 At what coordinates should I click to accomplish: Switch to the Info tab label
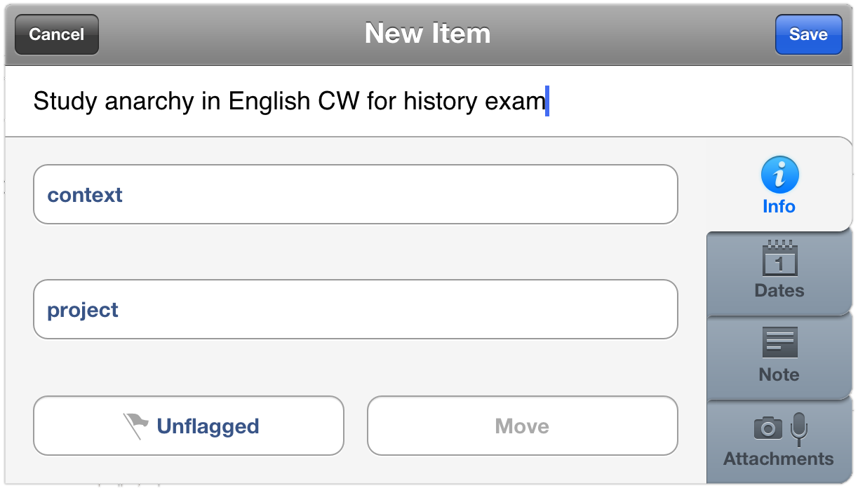click(x=779, y=207)
